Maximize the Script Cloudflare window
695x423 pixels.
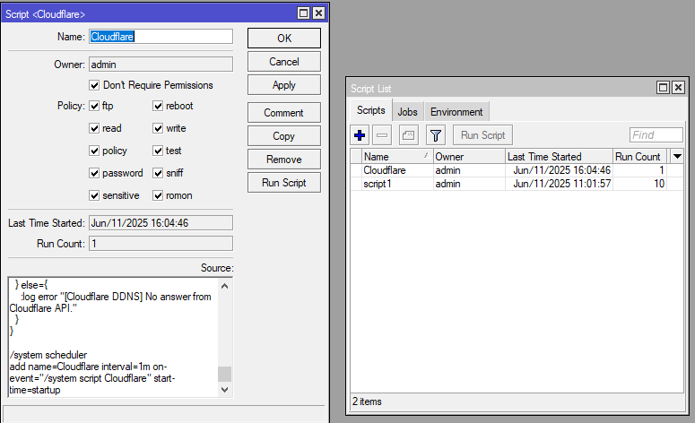pos(304,13)
